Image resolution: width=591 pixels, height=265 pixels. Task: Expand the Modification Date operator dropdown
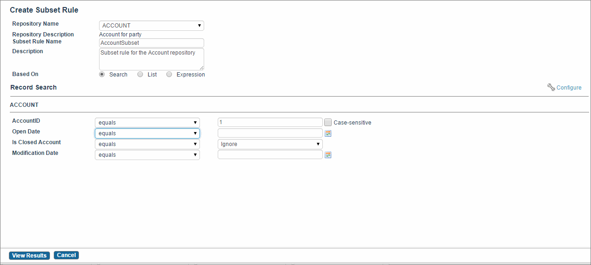click(x=147, y=155)
